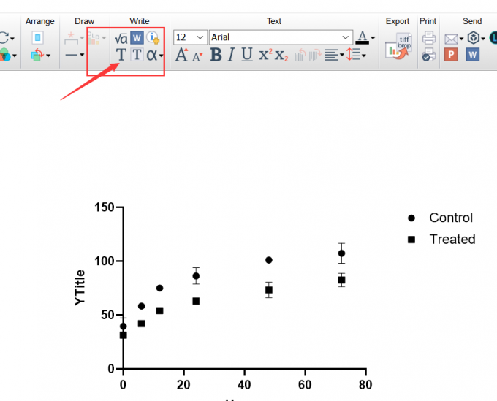The height and width of the screenshot is (401, 497).
Task: Select the text box T icon
Action: tap(137, 55)
